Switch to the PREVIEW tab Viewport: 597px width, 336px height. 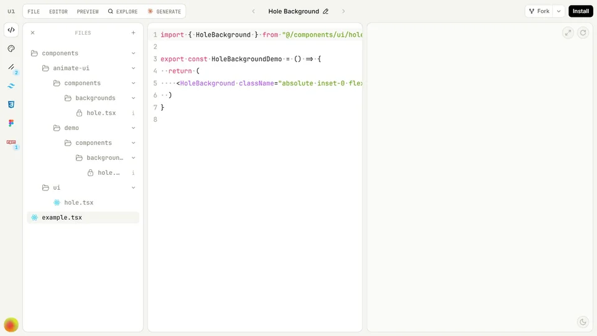[x=88, y=11]
